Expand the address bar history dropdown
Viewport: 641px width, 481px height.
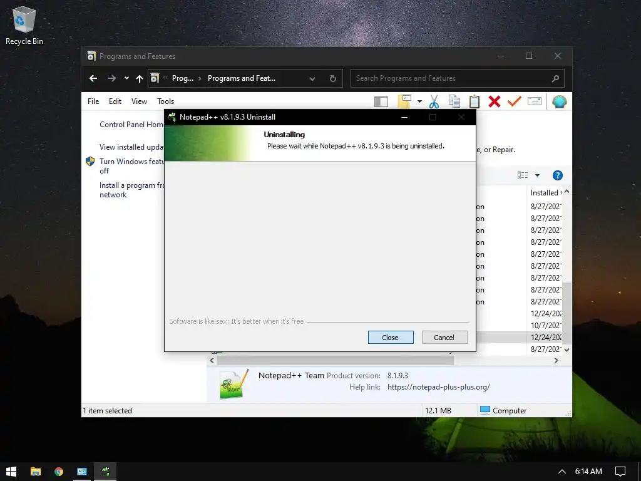pyautogui.click(x=312, y=78)
